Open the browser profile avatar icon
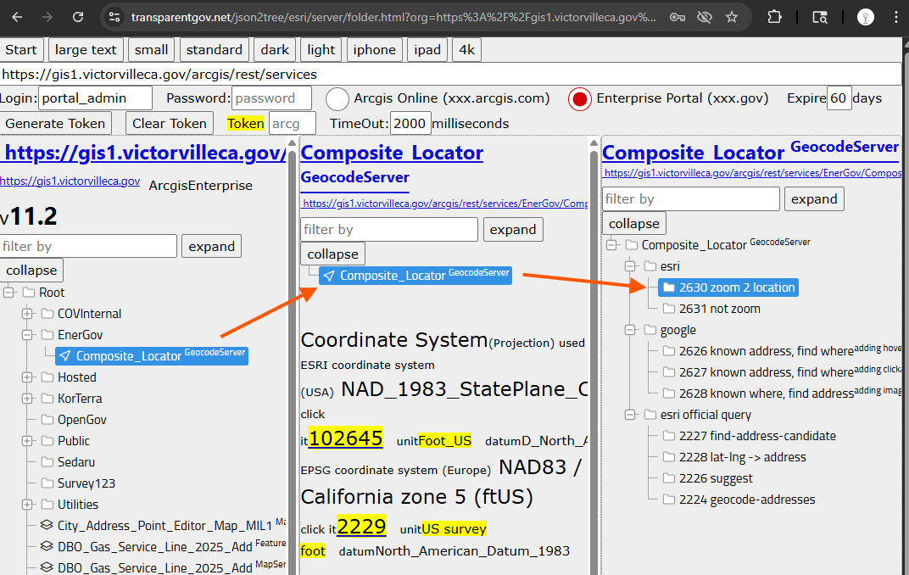This screenshot has width=909, height=575. pos(865,17)
